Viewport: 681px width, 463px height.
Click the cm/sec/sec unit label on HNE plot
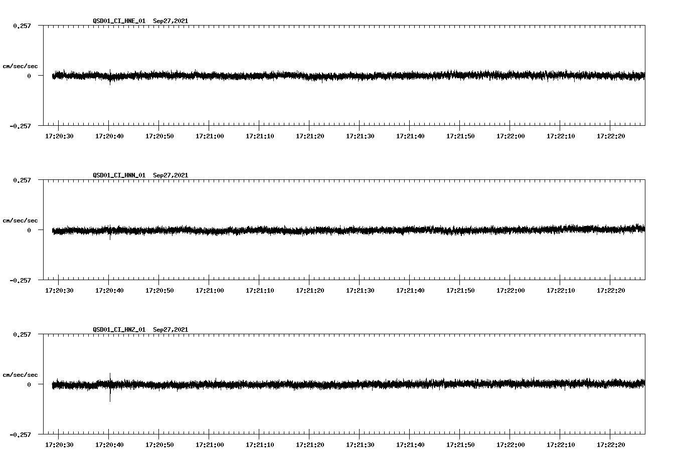20,66
